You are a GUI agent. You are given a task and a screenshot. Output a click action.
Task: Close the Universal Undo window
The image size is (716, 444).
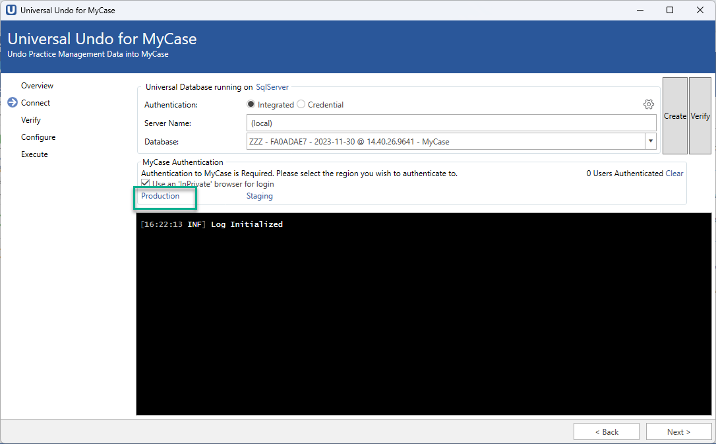click(700, 10)
